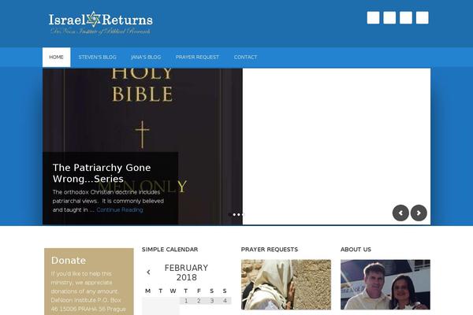Viewport: 473px width, 315px height.
Task: Open Jana's Blog menu item
Action: pyautogui.click(x=146, y=57)
